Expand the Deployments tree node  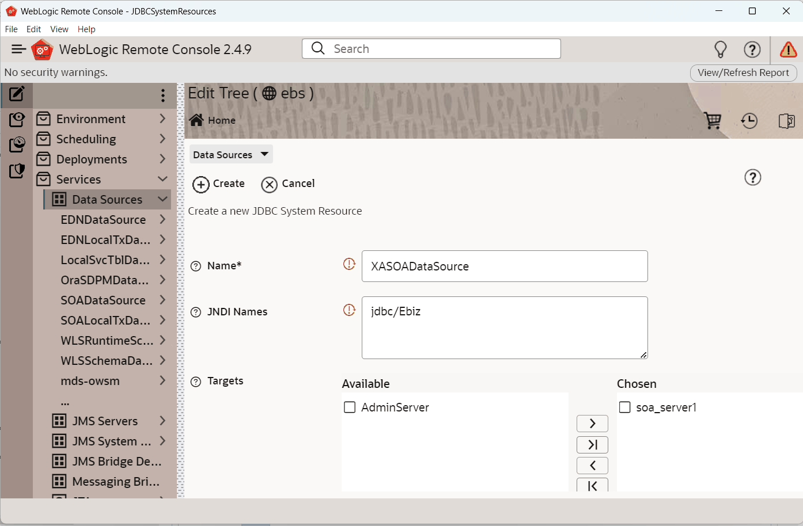coord(162,159)
